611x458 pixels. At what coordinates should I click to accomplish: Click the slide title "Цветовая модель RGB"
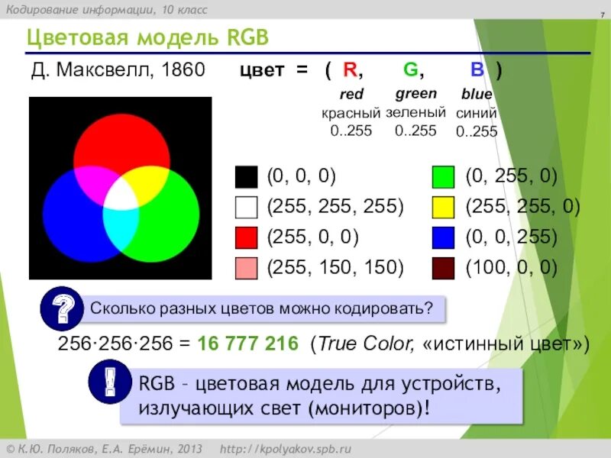point(147,37)
